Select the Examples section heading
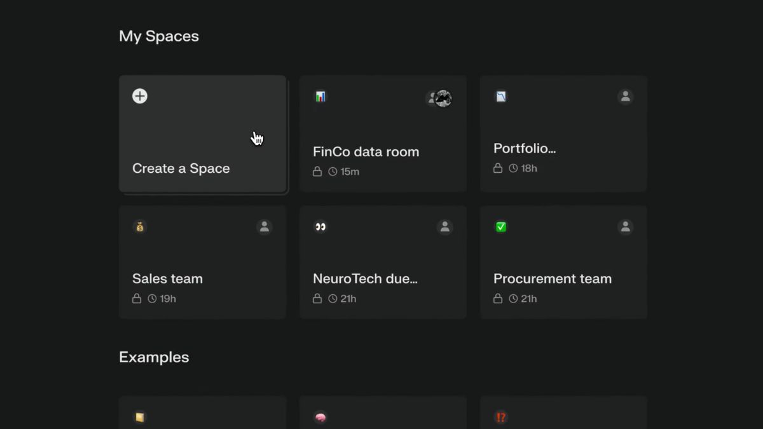This screenshot has height=429, width=763. 153,357
